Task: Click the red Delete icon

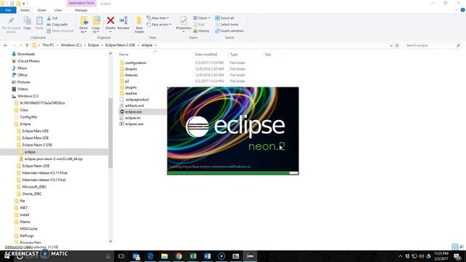Action: coord(110,20)
